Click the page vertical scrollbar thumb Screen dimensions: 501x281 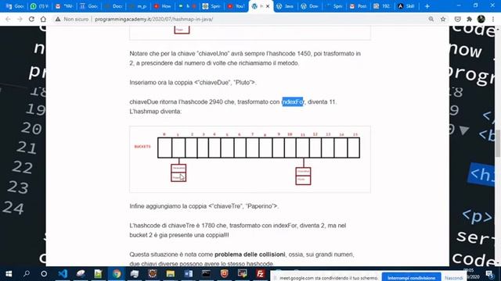pyautogui.click(x=498, y=144)
